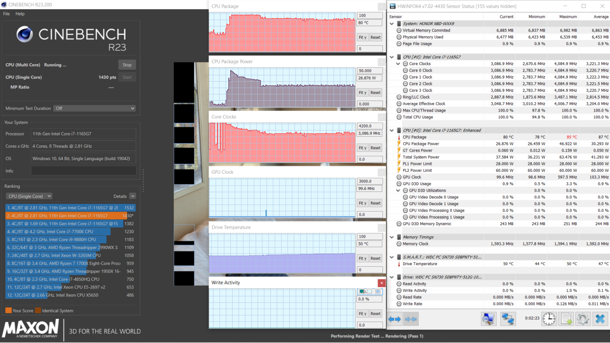Start logging with the sheet-plus icon

(566, 319)
